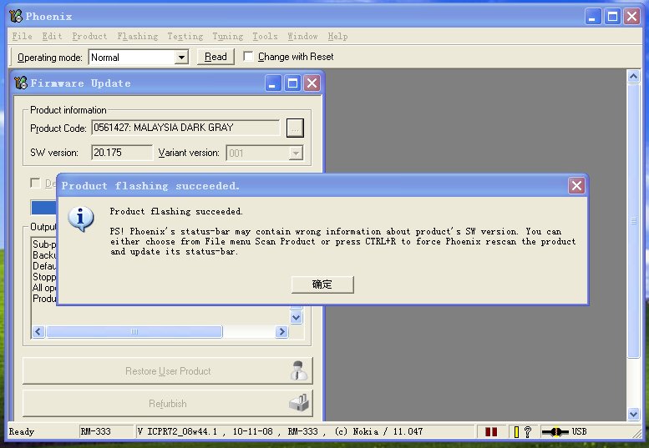Click the Restore User Product person icon
This screenshot has height=448, width=649.
[298, 370]
